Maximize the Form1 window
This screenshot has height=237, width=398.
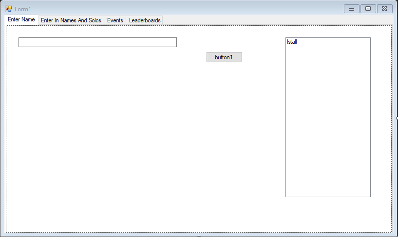point(368,9)
